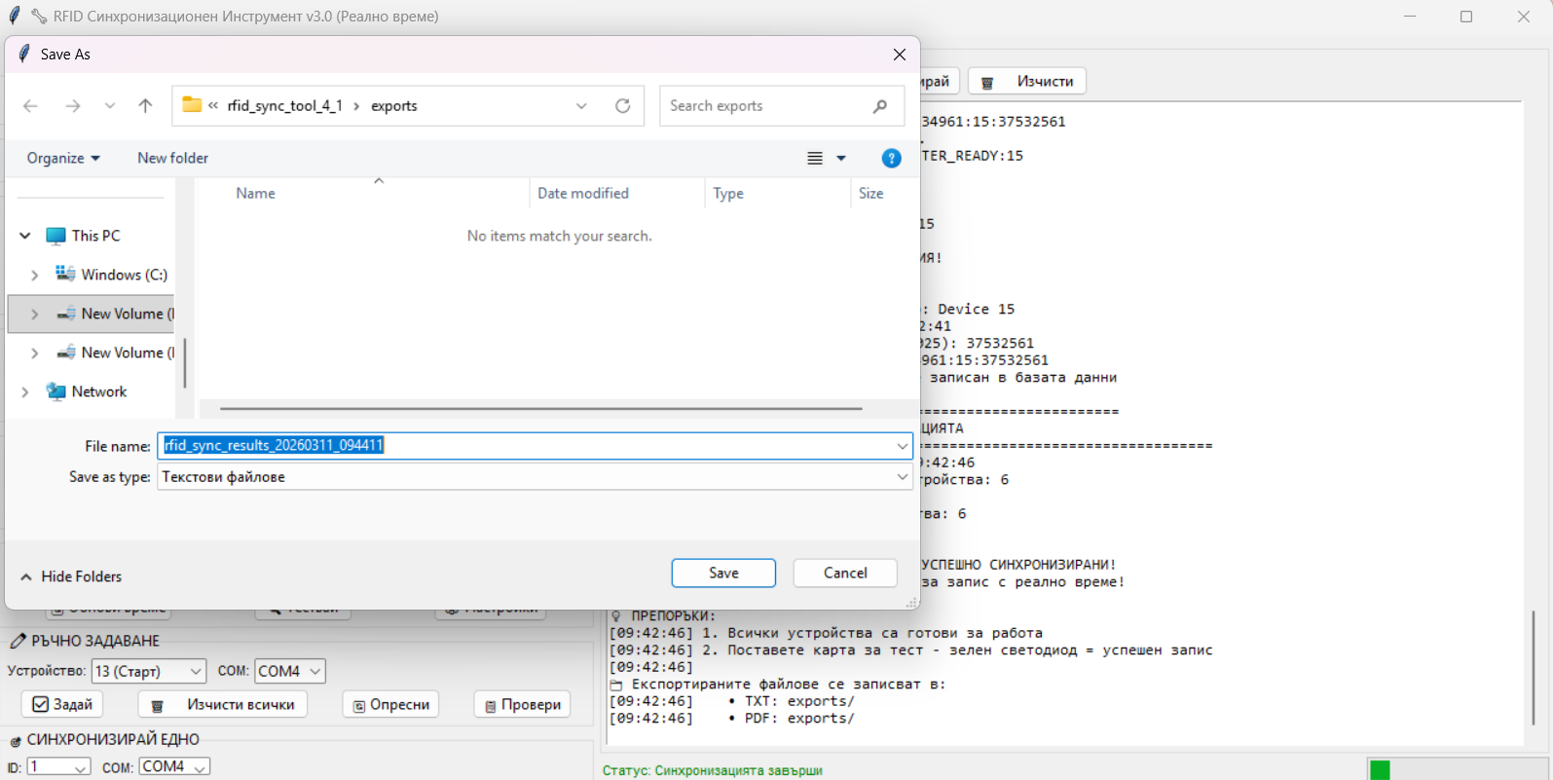Viewport: 1553px width, 780px height.
Task: Refresh the exports folder listing
Action: tap(623, 106)
